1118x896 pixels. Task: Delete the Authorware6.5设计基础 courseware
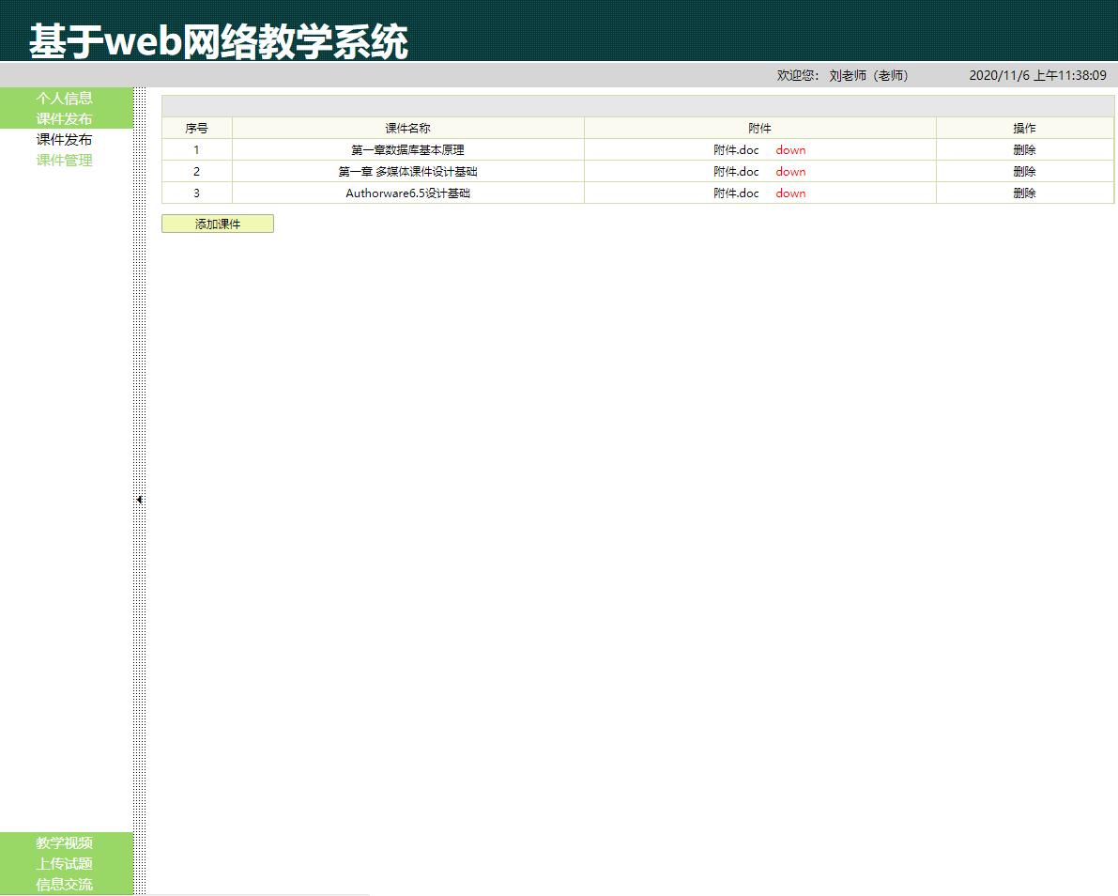1024,193
